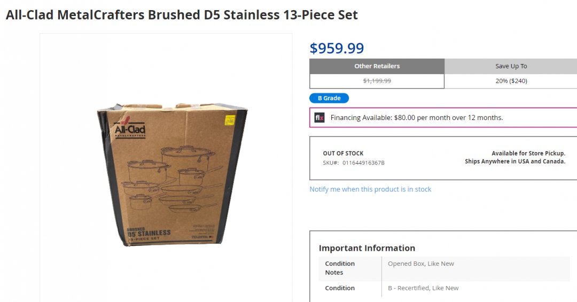Screen dimensions: 577x302
Task: Click the 20% ($240) savings cell
Action: pyautogui.click(x=511, y=81)
